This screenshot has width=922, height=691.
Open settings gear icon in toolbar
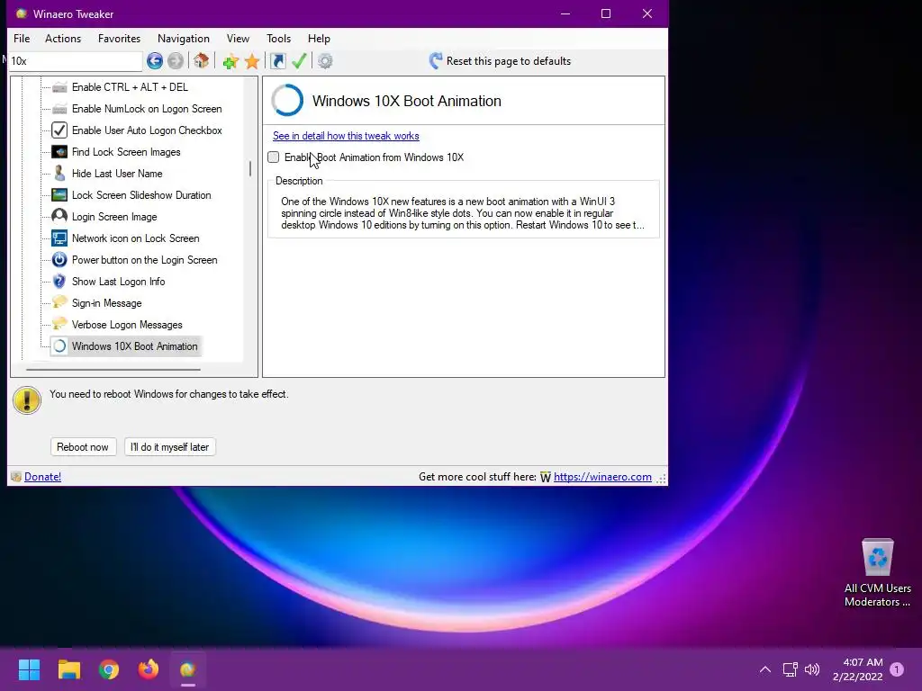[325, 60]
